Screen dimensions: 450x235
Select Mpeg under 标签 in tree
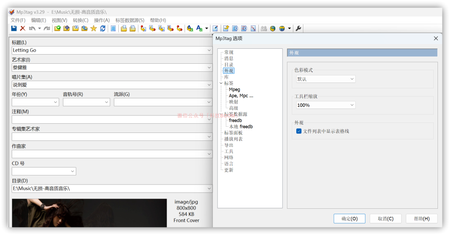[235, 90]
